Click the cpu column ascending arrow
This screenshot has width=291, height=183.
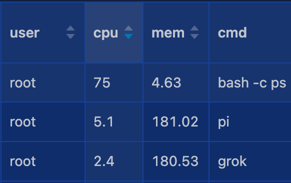128,28
